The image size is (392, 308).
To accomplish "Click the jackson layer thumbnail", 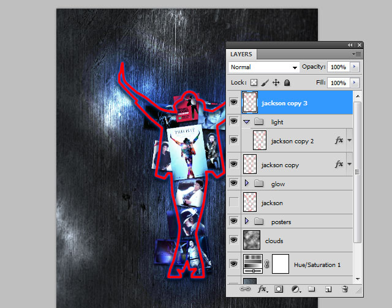I will [250, 202].
